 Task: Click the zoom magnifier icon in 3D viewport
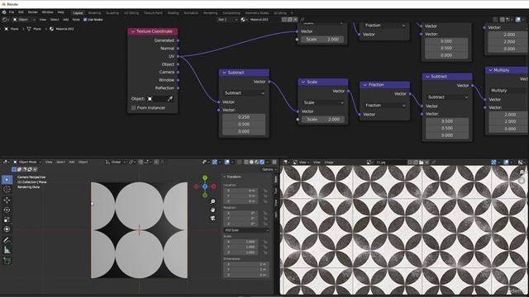(x=212, y=201)
